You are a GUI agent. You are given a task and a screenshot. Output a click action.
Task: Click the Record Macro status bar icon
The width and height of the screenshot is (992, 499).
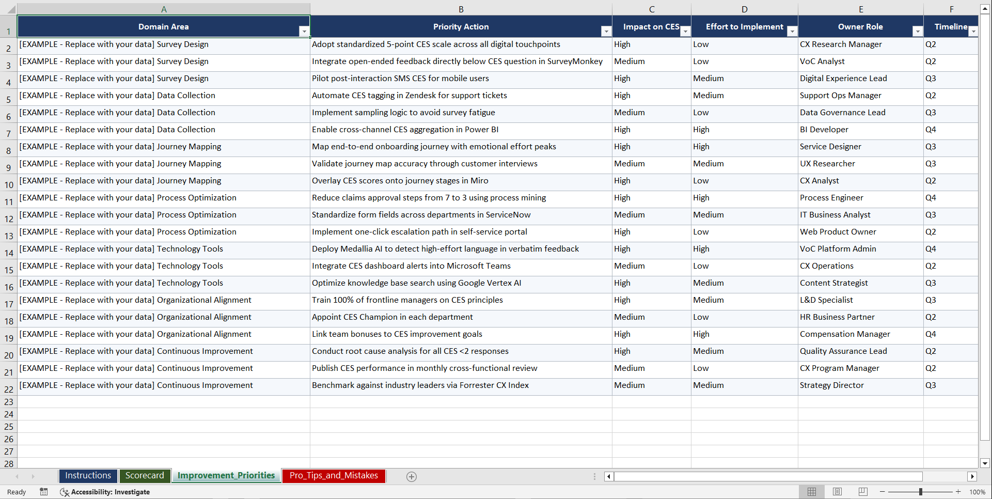[44, 492]
